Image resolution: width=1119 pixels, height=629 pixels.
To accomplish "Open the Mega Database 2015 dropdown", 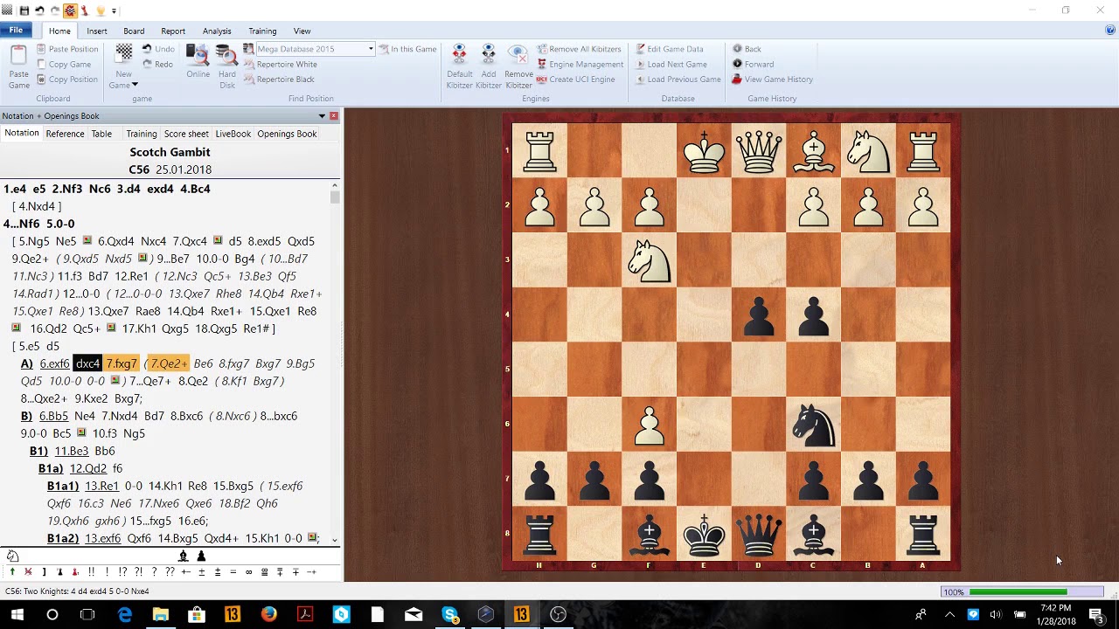I will tap(371, 49).
